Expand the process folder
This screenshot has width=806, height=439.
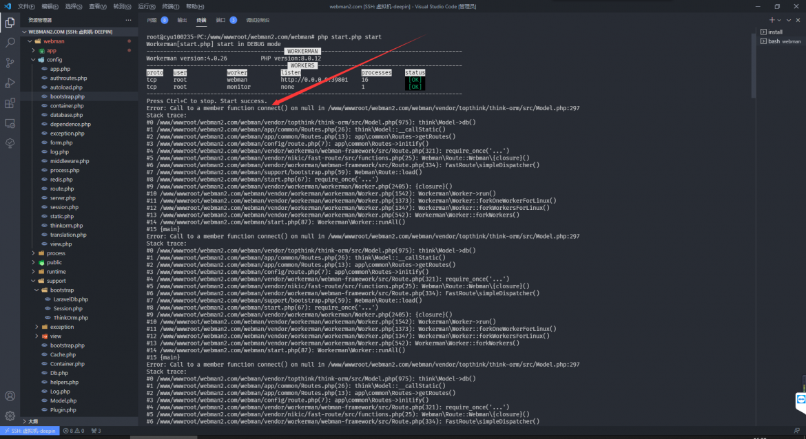pos(34,253)
